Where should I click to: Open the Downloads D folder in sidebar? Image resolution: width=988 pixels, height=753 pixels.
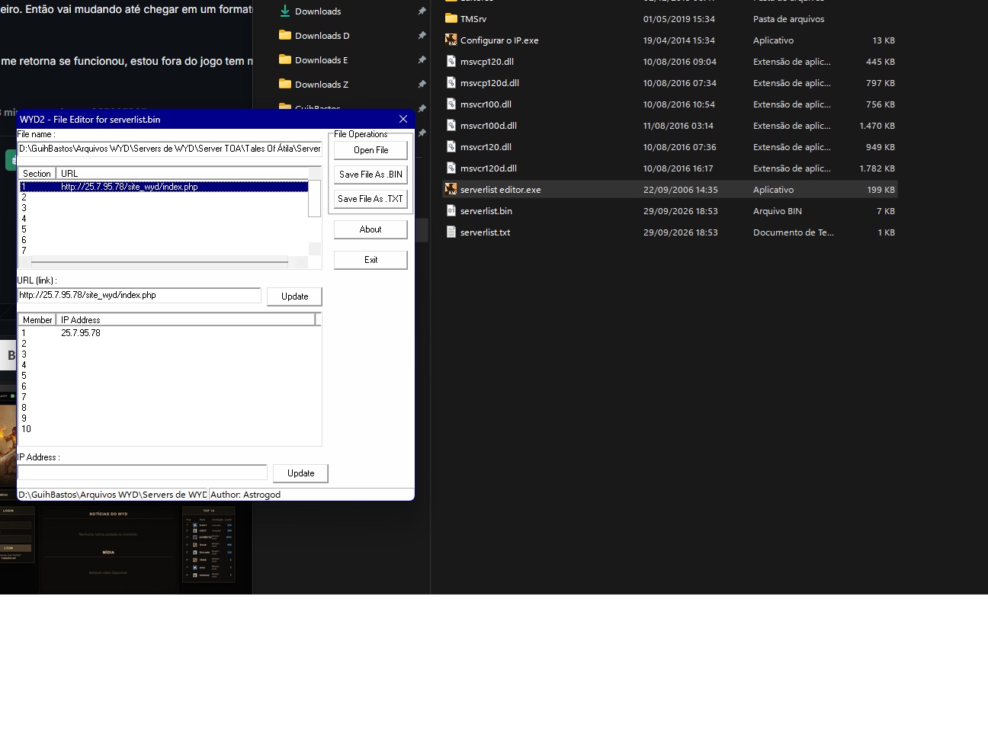(x=322, y=36)
